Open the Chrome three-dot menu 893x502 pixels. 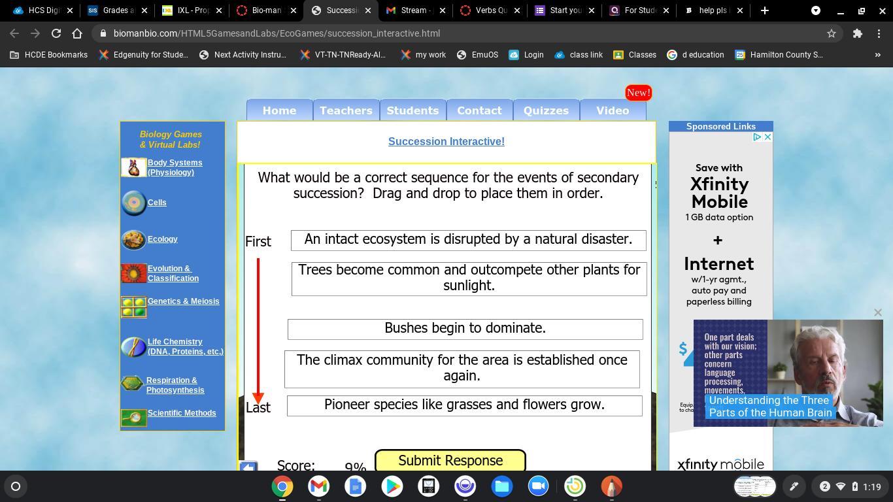pos(879,33)
